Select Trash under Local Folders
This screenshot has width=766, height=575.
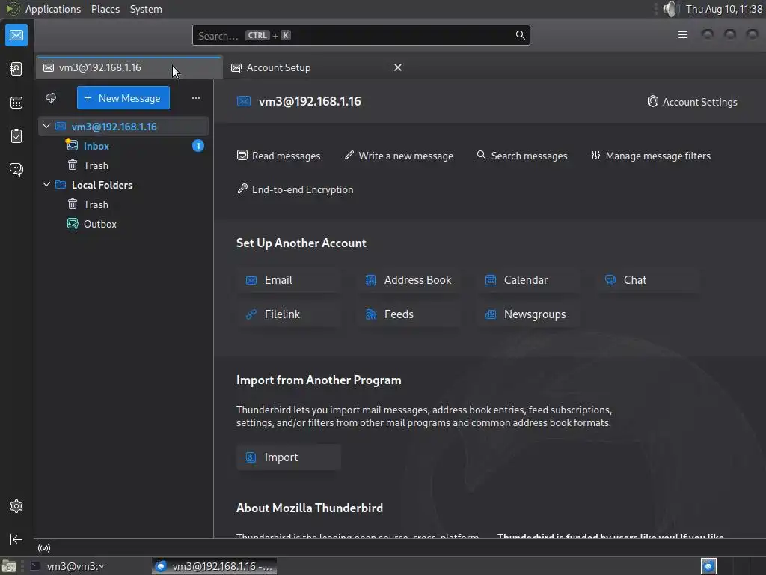[123, 204]
